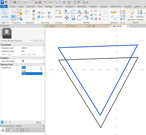Click the home icon tab in Project Browser
The width and height of the screenshot is (146, 135).
coord(3,130)
